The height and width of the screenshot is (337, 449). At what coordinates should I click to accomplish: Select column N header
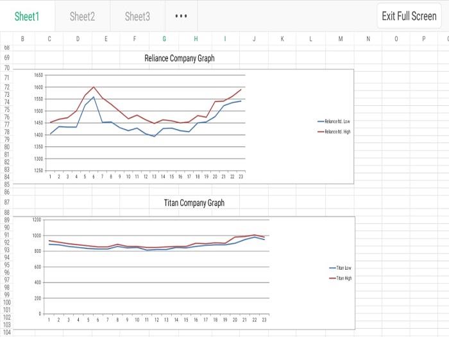tap(368, 39)
